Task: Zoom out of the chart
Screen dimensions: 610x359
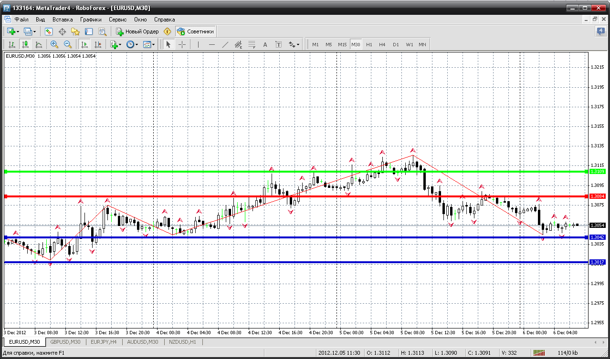Action: (67, 44)
